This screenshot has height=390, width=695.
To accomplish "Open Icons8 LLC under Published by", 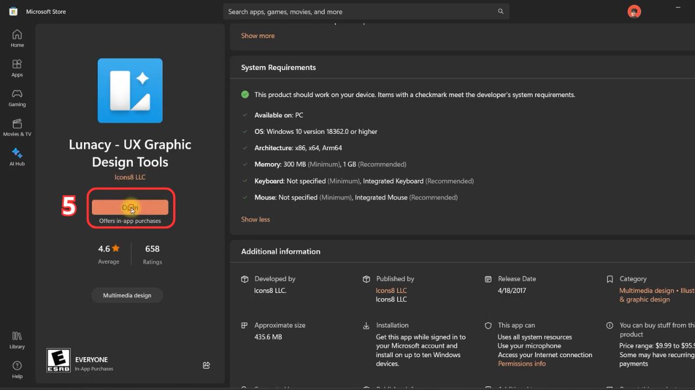I will 392,291.
